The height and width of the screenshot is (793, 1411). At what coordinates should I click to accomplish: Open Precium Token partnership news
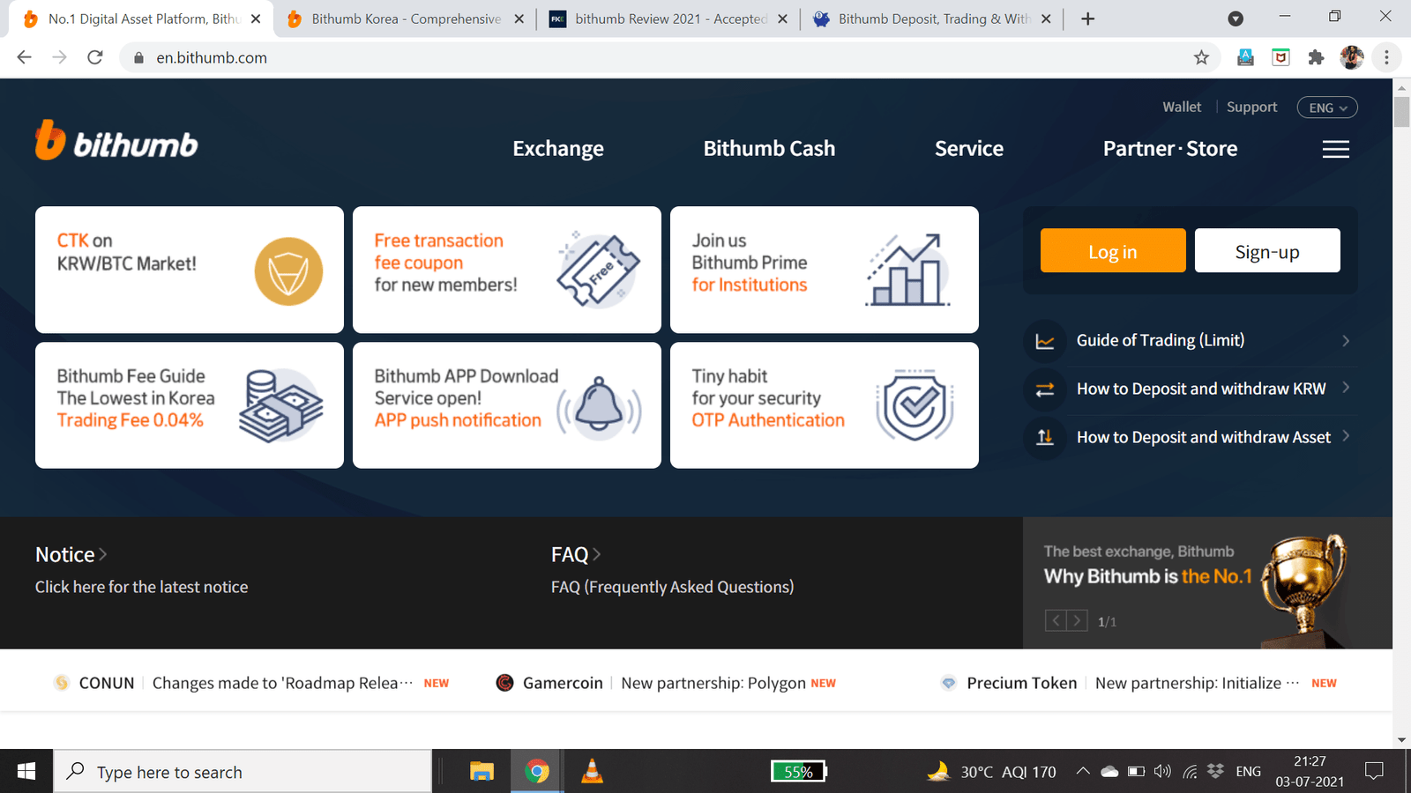pos(1197,683)
